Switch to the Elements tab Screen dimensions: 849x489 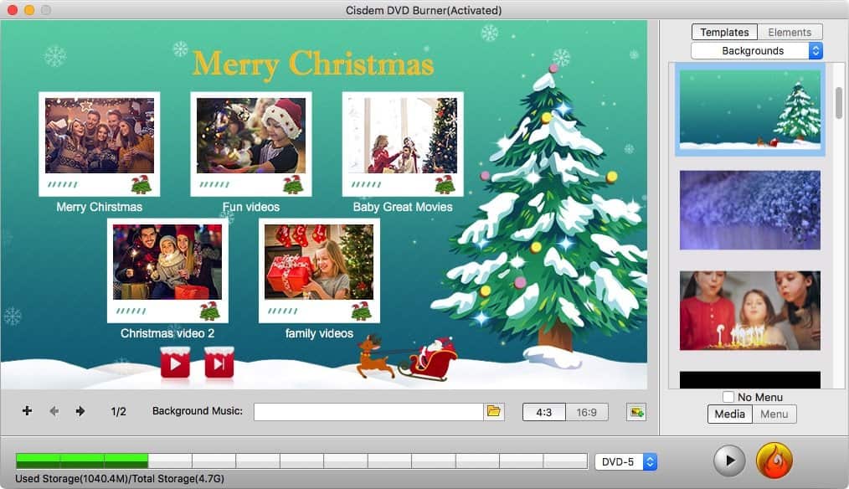[x=789, y=32]
